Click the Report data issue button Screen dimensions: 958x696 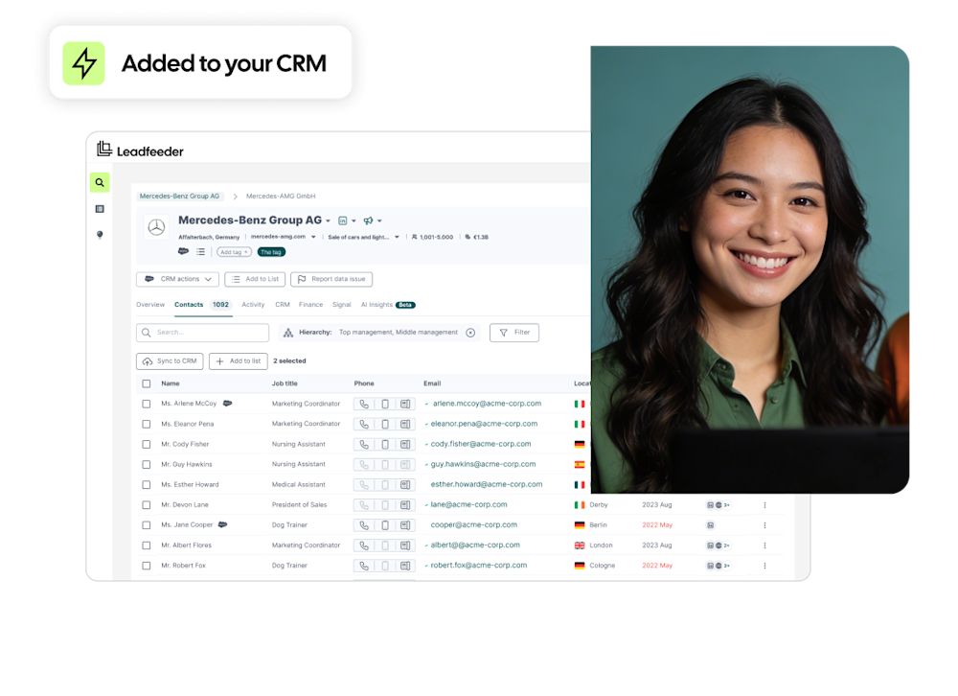point(331,279)
